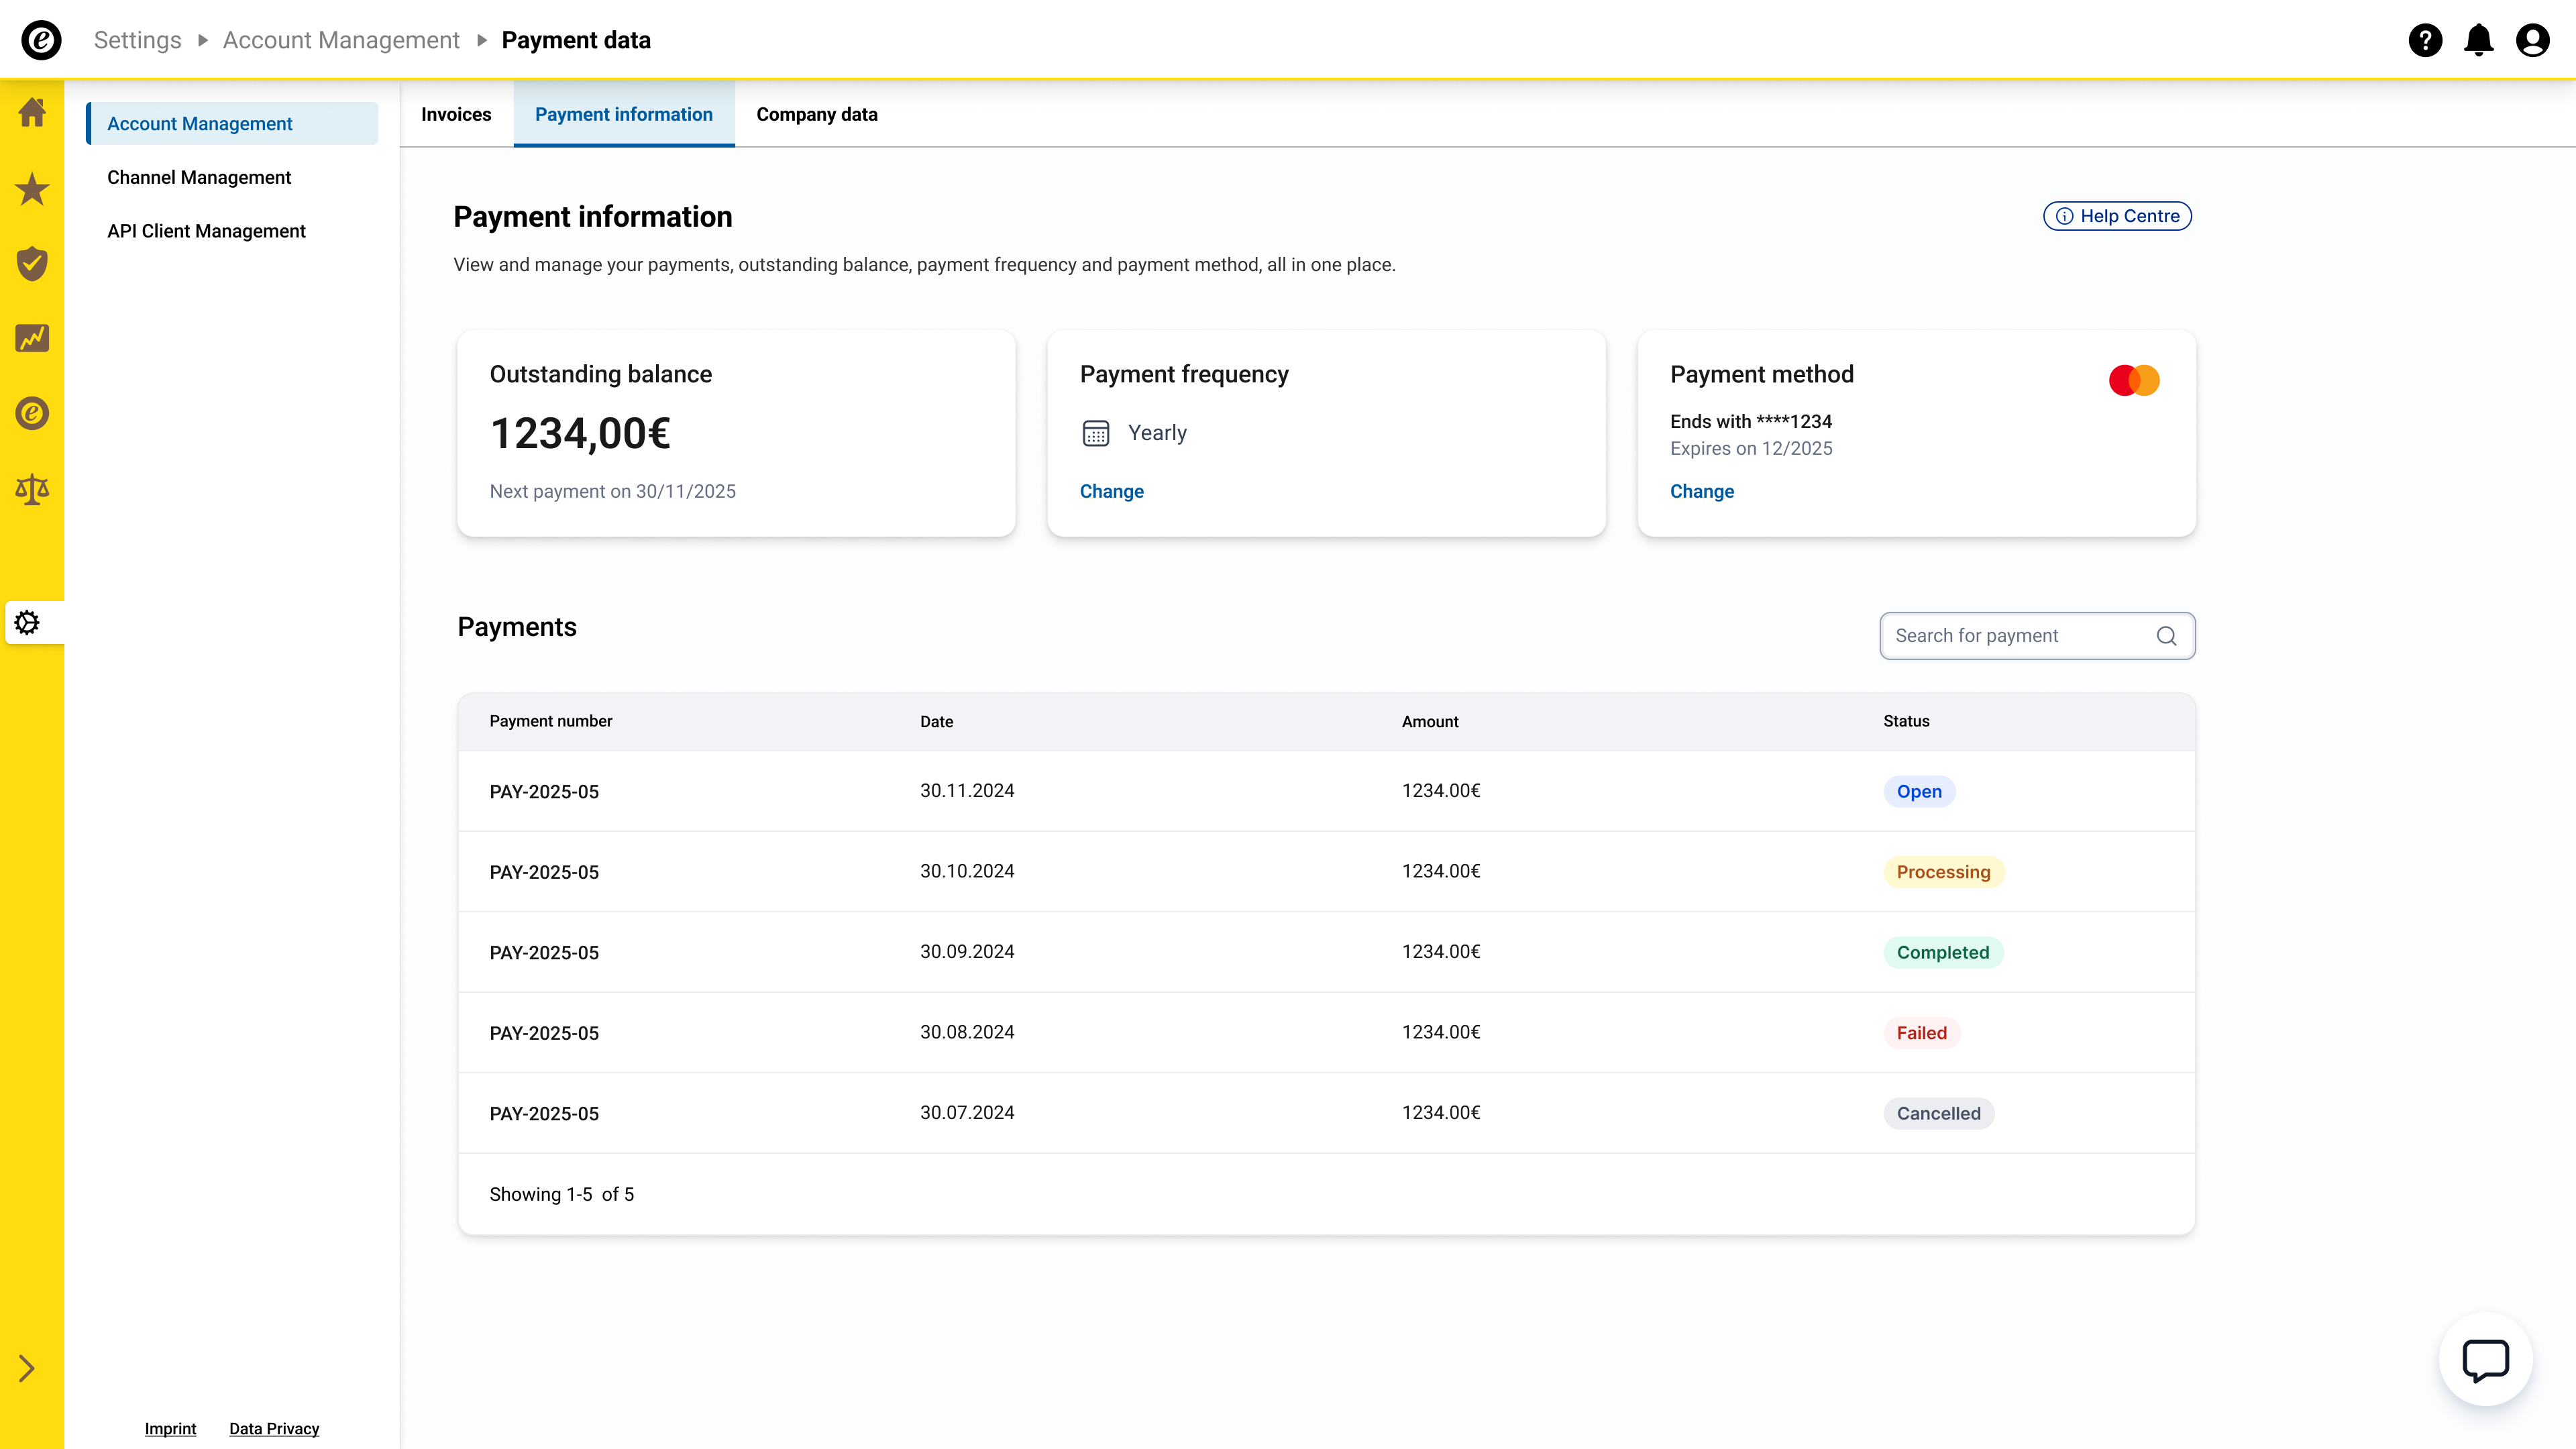This screenshot has width=2576, height=1449.
Task: Click the Open status badge
Action: 1919,791
